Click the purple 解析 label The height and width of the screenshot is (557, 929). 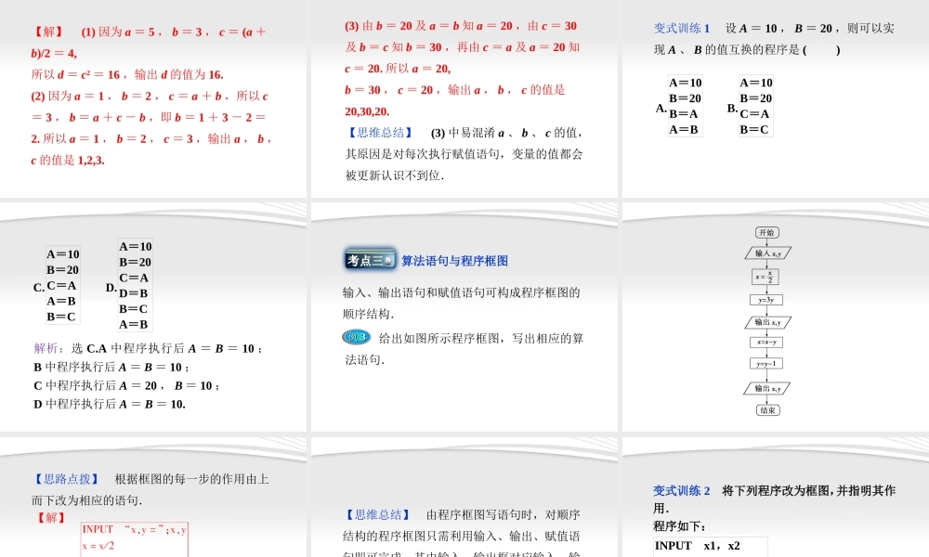click(49, 348)
